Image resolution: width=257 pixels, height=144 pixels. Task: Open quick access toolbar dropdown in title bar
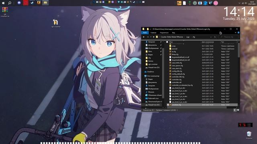(150, 29)
